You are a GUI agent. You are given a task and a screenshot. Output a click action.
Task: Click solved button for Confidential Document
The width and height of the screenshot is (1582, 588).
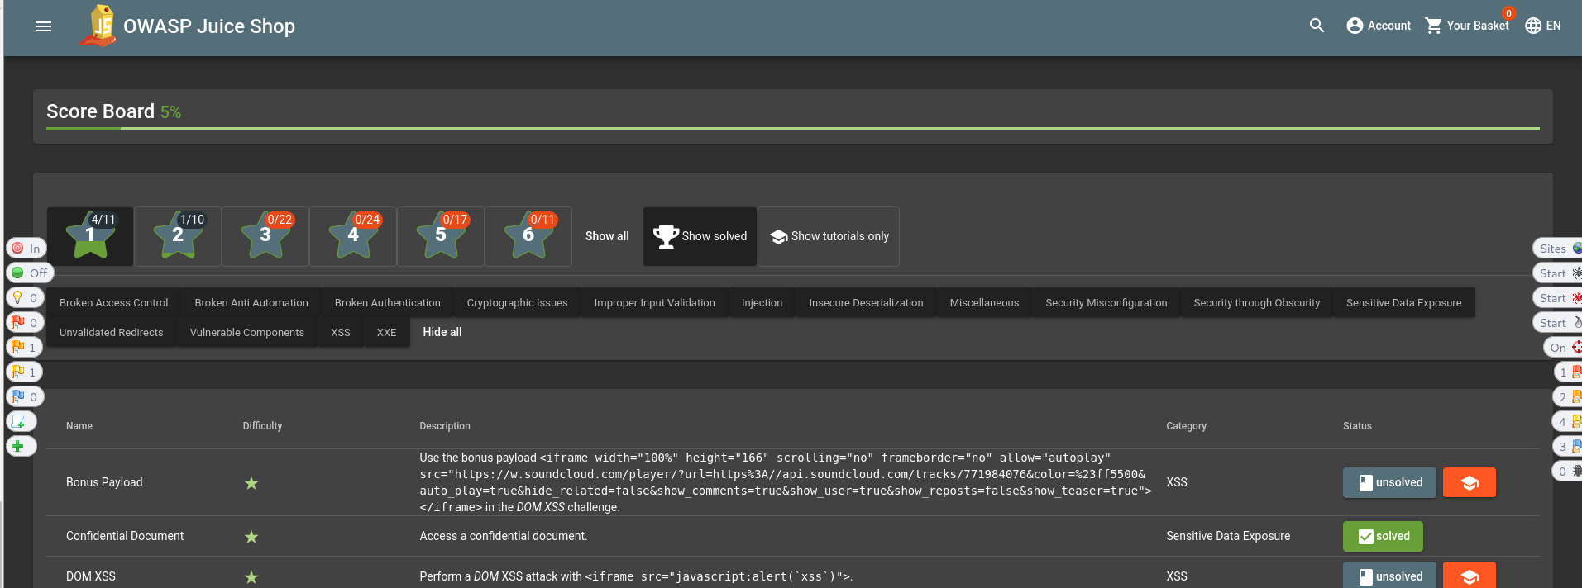[x=1383, y=536]
